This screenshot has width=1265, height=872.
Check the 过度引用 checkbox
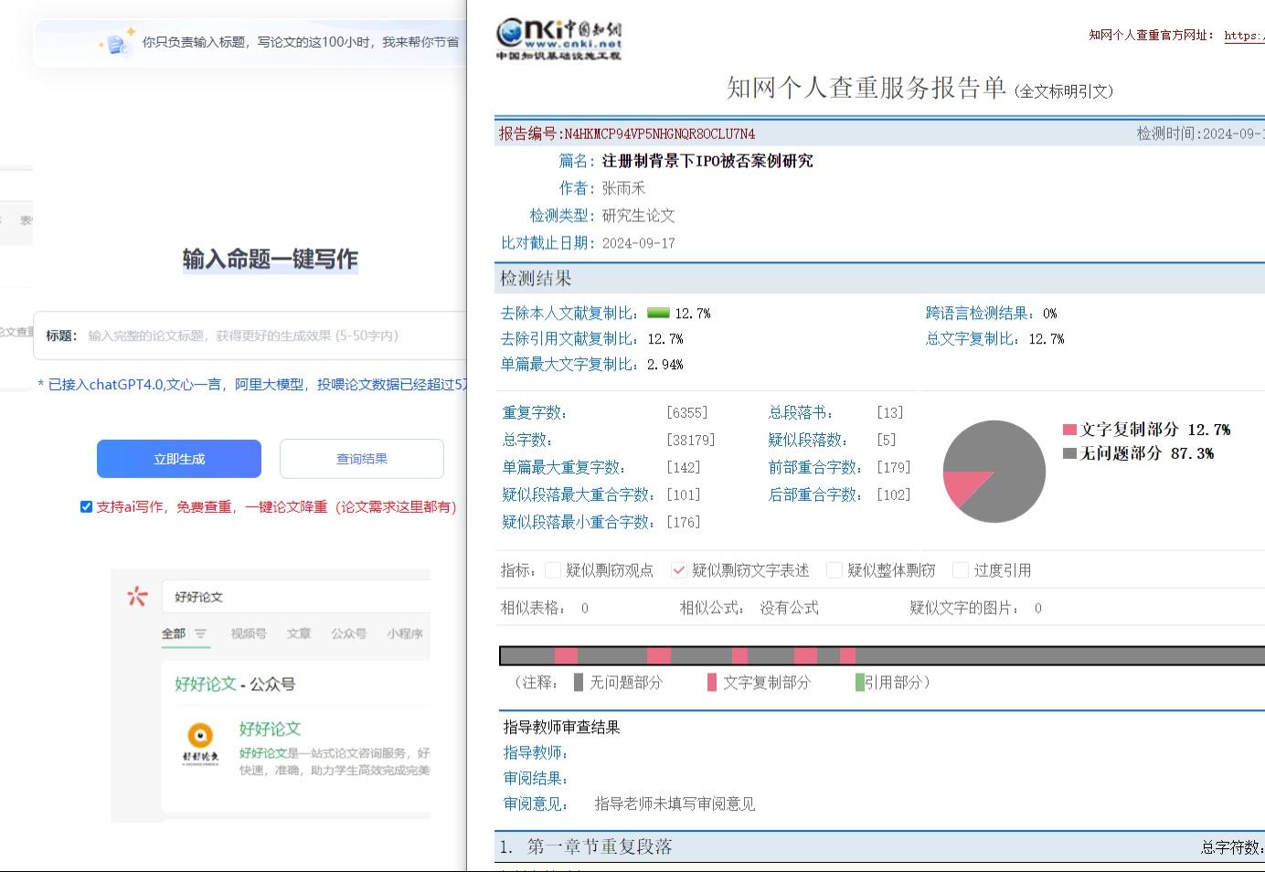coord(960,570)
